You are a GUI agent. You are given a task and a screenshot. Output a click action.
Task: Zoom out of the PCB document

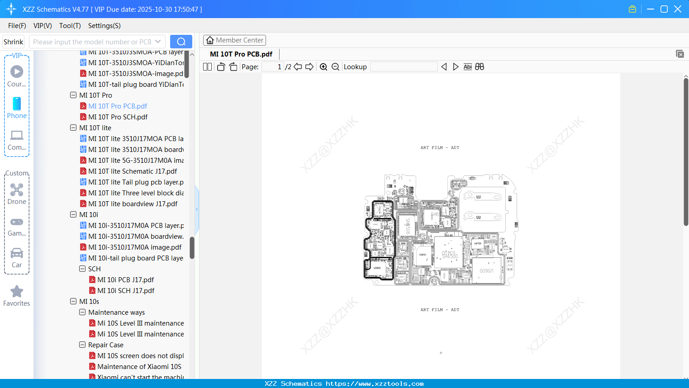335,66
